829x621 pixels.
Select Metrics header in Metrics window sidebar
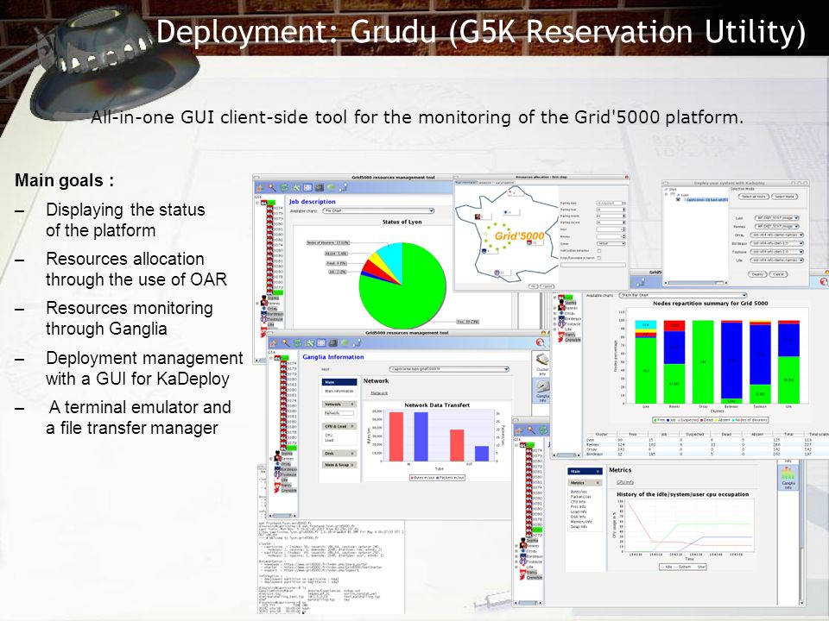(x=585, y=483)
